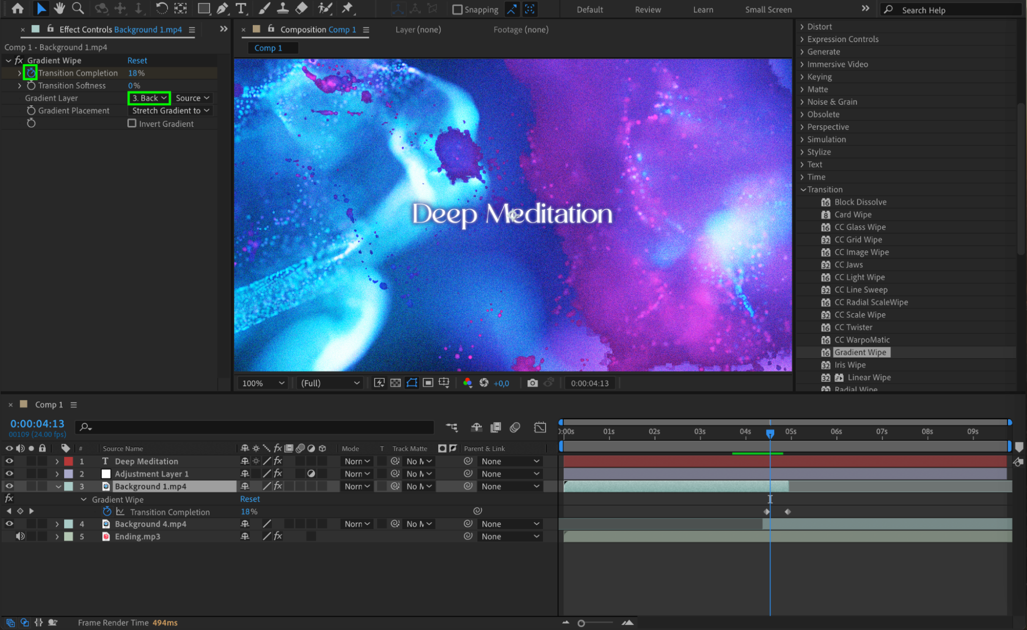The height and width of the screenshot is (630, 1027).
Task: Select the Hand tool
Action: (x=59, y=8)
